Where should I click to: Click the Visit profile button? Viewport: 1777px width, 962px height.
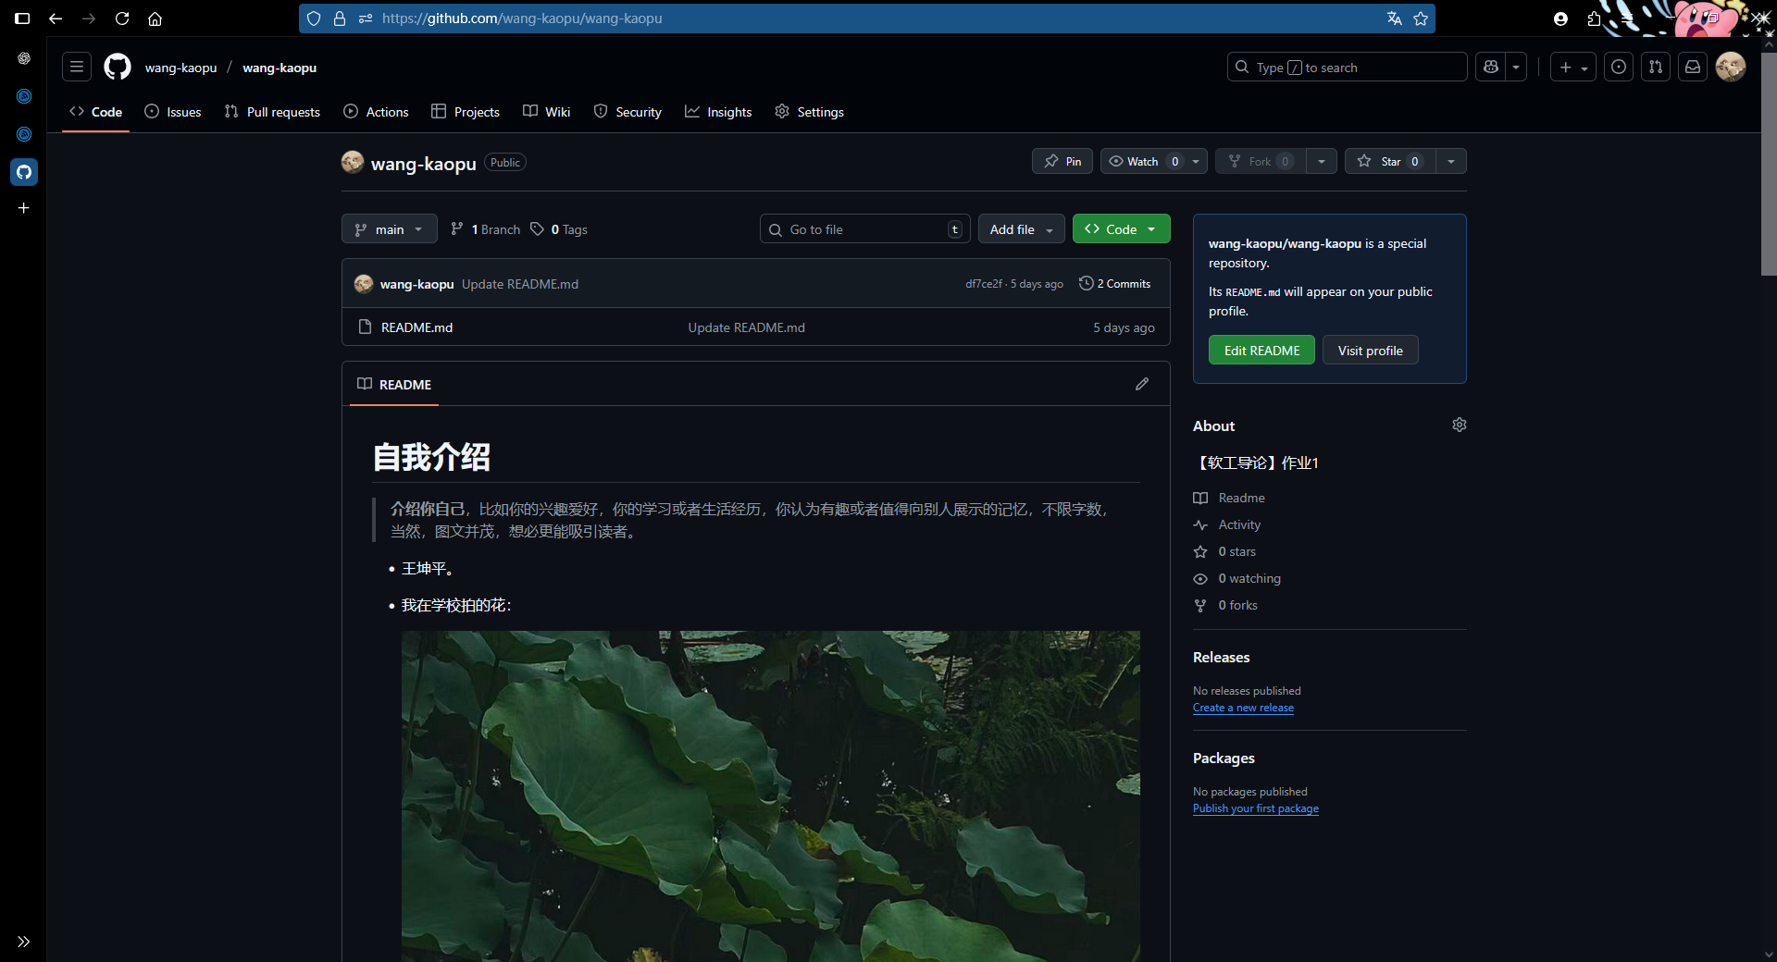(1370, 350)
